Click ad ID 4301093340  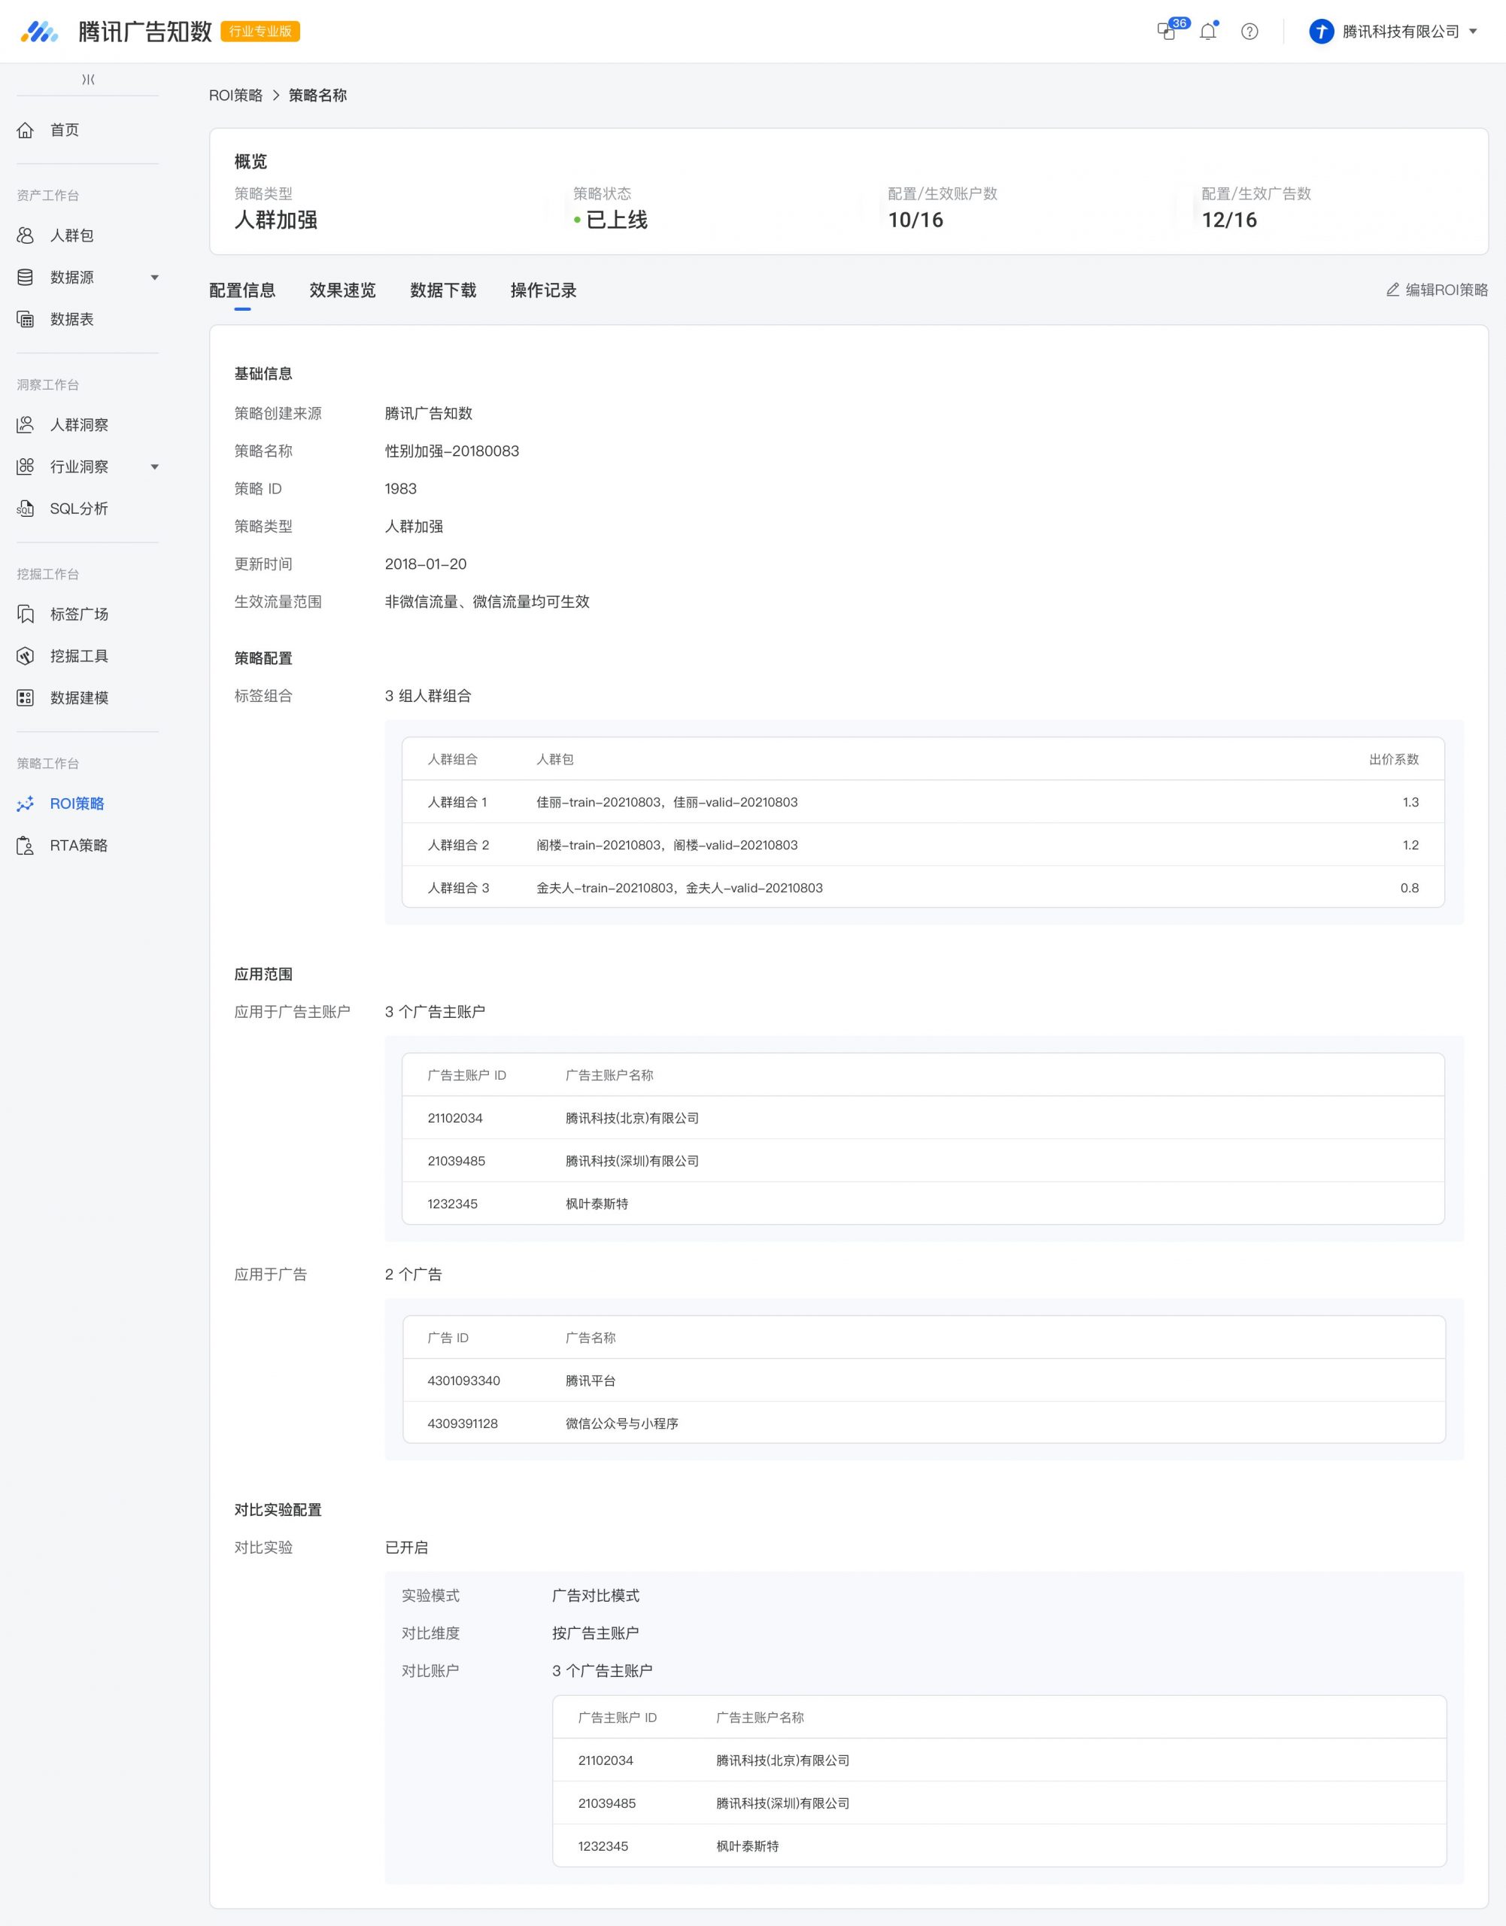tap(464, 1381)
